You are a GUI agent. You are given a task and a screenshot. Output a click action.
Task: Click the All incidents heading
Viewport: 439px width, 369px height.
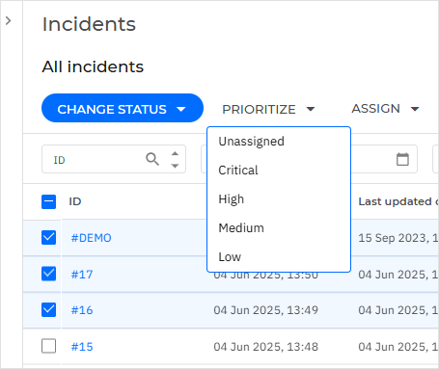pyautogui.click(x=93, y=66)
